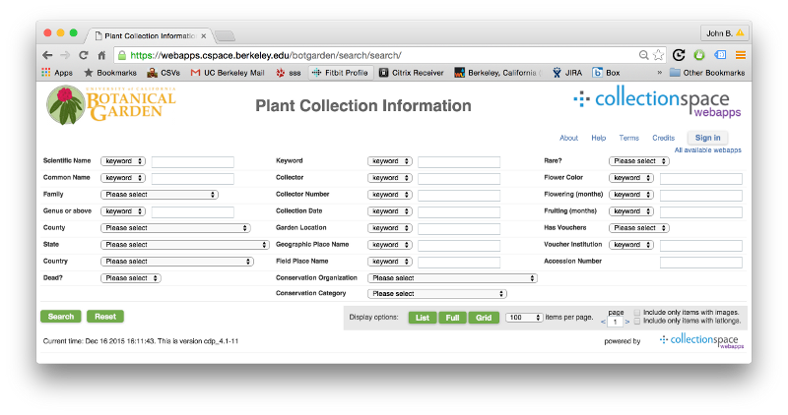The image size is (788, 415).
Task: Open the Chrome hamburger menu icon
Action: pos(741,55)
